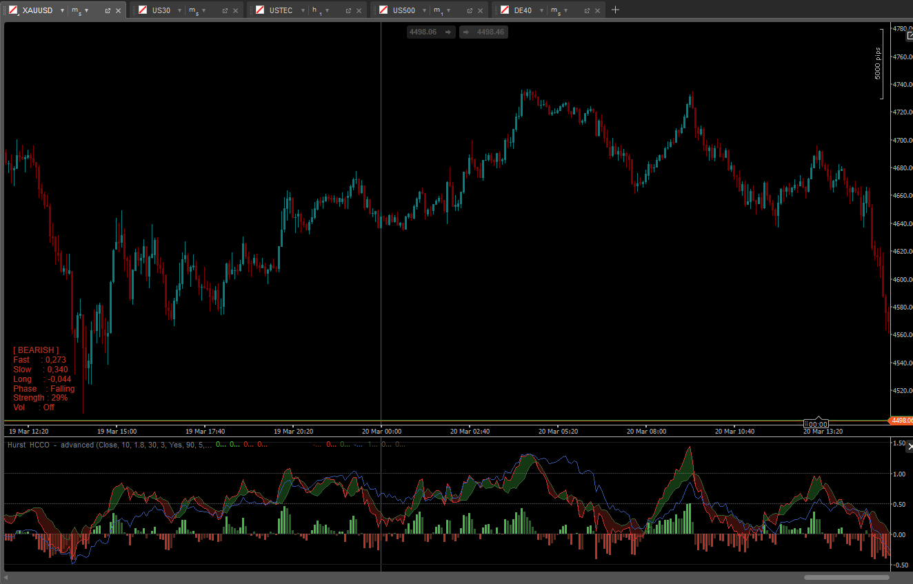The image size is (913, 584).
Task: Detach the USTEC chart tab
Action: (x=348, y=10)
